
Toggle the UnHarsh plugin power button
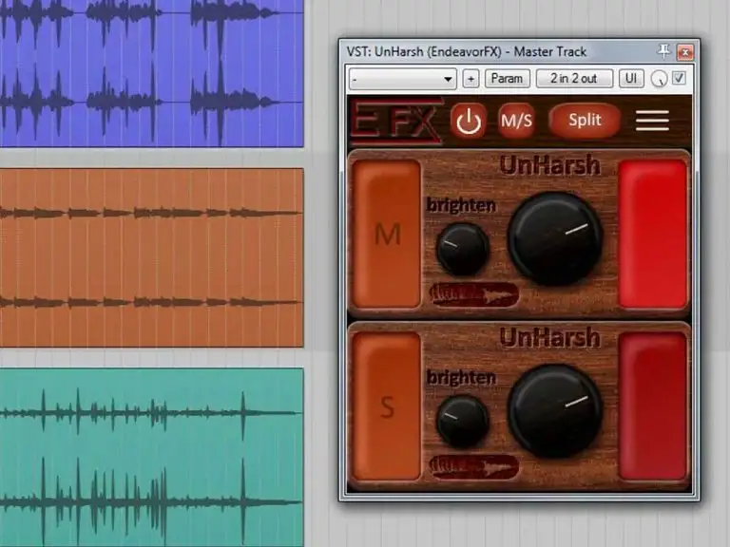click(469, 121)
